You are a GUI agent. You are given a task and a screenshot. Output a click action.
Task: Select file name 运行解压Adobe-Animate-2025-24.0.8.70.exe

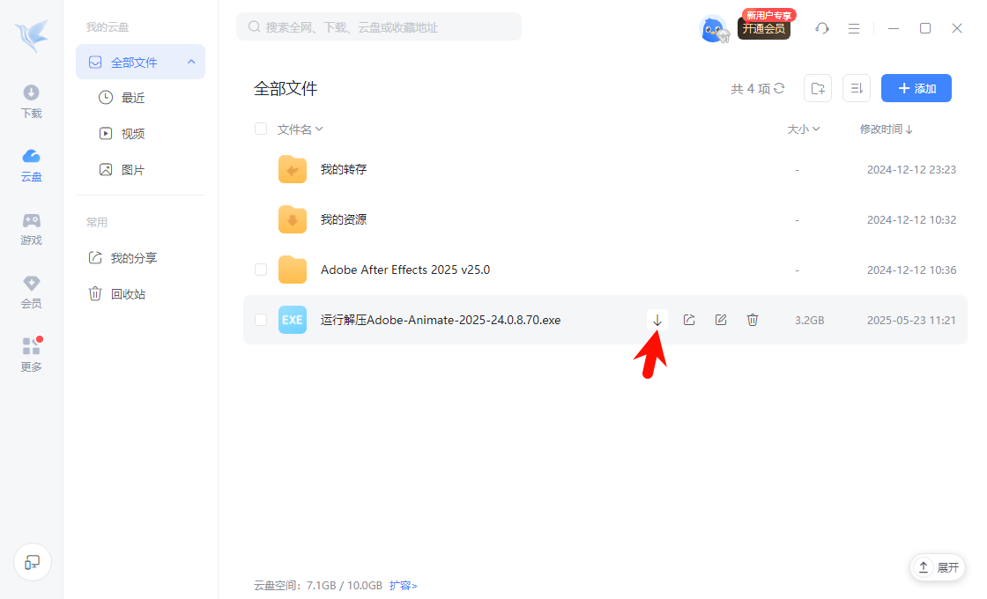coord(441,320)
